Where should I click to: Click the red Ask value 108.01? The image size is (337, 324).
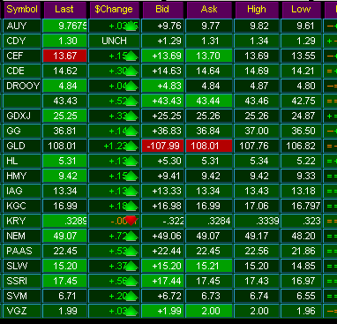tap(209, 146)
